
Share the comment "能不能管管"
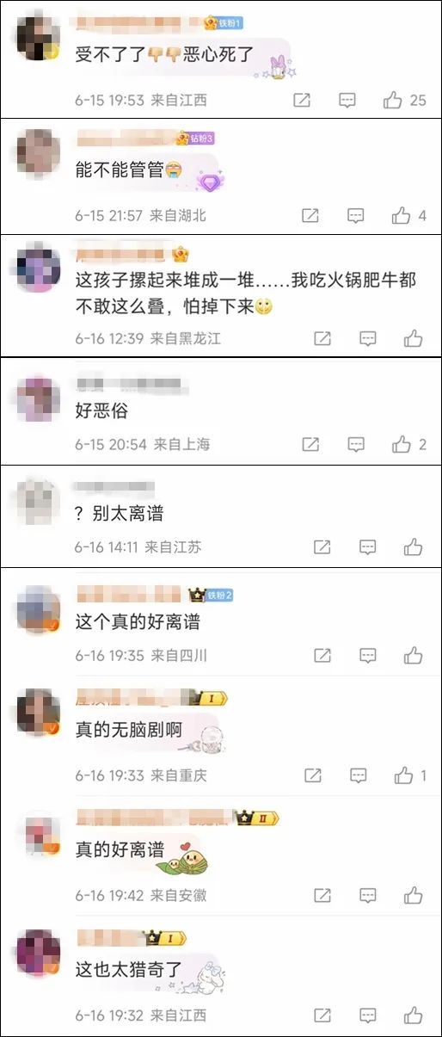[x=311, y=216]
